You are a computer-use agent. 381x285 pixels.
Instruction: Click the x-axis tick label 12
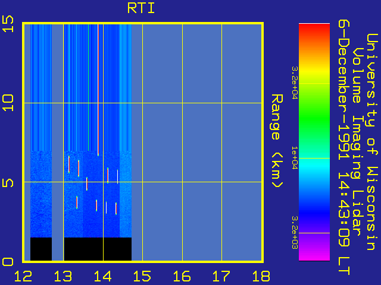click(23, 276)
